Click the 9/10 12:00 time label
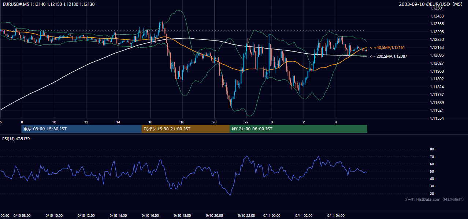 tap(86, 216)
